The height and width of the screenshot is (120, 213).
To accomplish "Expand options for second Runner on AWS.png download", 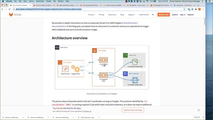I will [x=48, y=117].
